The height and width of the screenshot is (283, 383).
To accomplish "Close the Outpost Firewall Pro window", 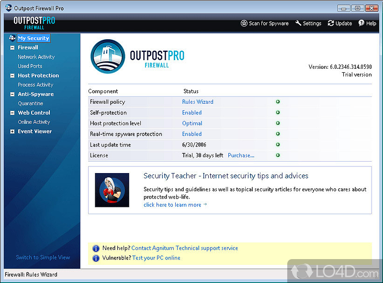I will 372,8.
